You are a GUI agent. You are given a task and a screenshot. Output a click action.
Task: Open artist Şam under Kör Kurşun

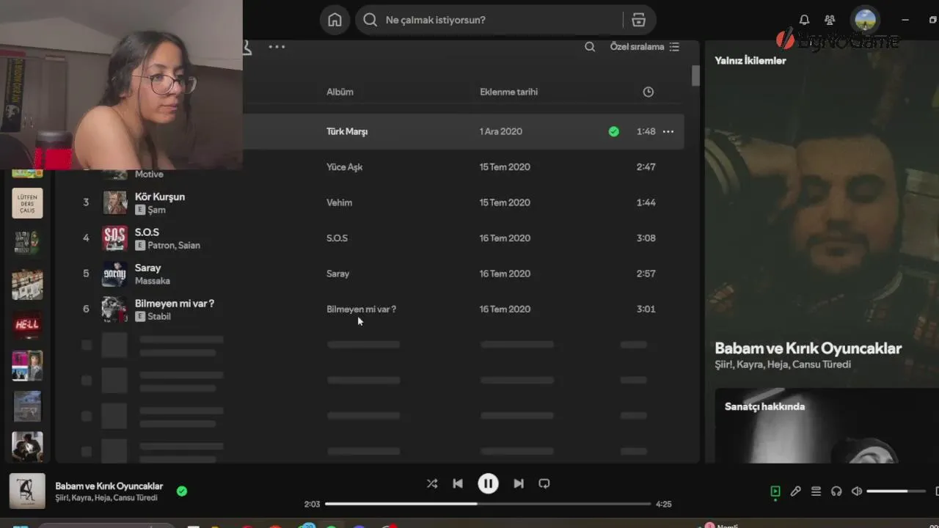(156, 210)
